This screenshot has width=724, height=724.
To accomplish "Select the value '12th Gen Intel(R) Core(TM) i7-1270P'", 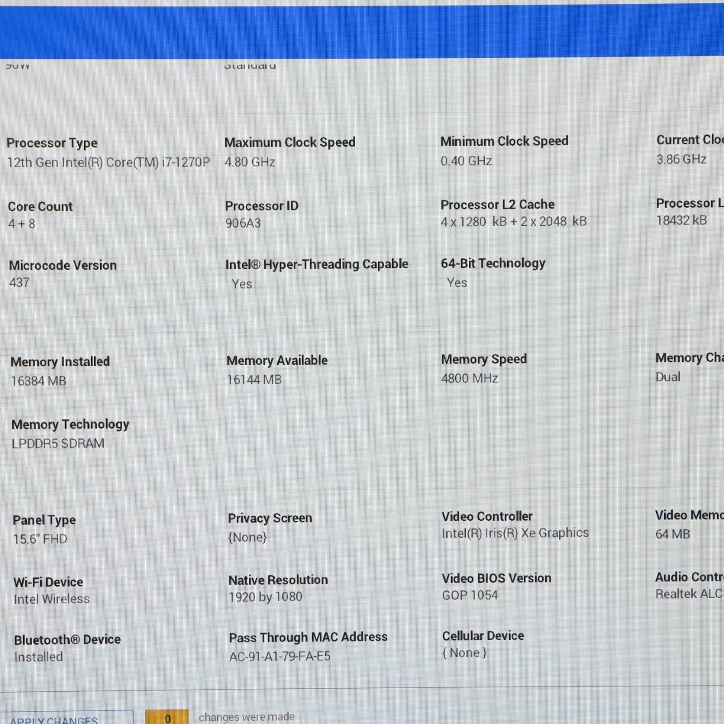I will [109, 162].
